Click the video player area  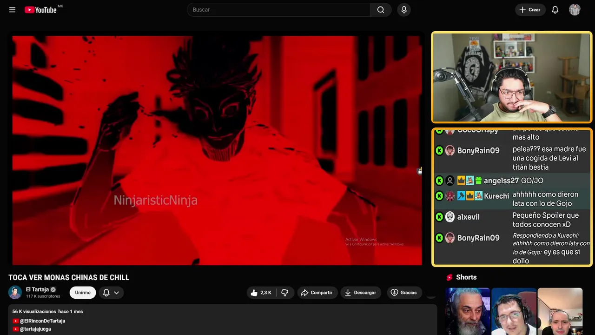[217, 150]
